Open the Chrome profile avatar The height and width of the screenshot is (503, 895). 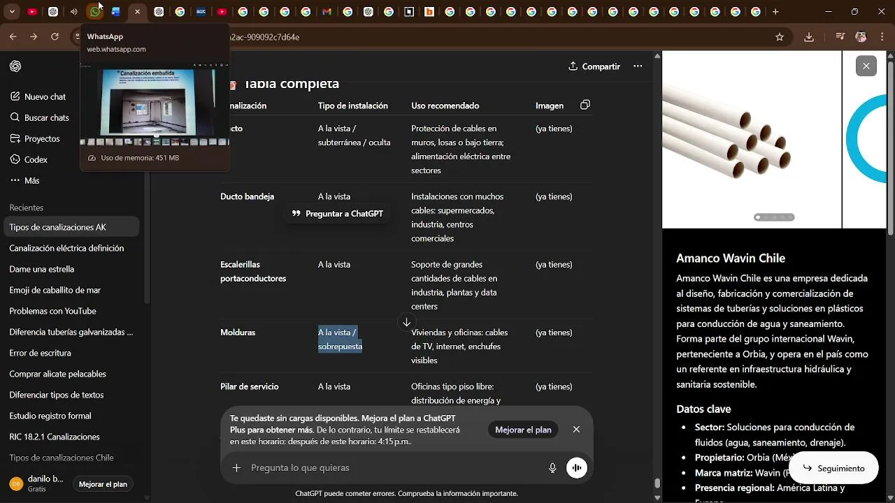(861, 37)
